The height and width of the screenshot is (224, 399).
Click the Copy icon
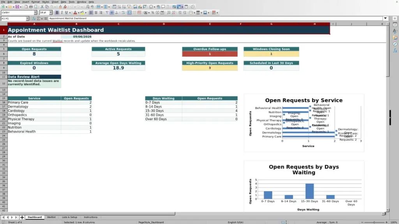pos(47,7)
